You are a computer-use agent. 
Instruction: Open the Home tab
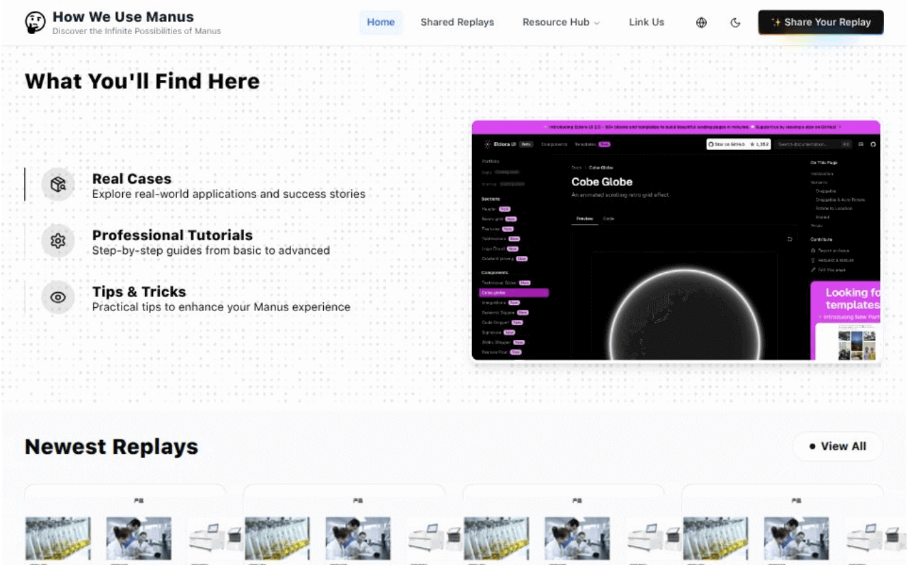(x=381, y=23)
